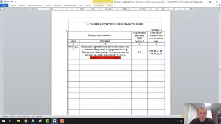
Task: Open the green Camtasia icon on taskbar
Action: (x=48, y=121)
